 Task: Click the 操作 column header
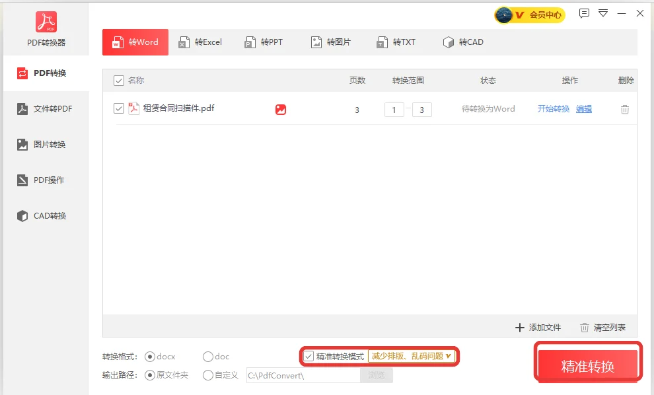click(569, 81)
